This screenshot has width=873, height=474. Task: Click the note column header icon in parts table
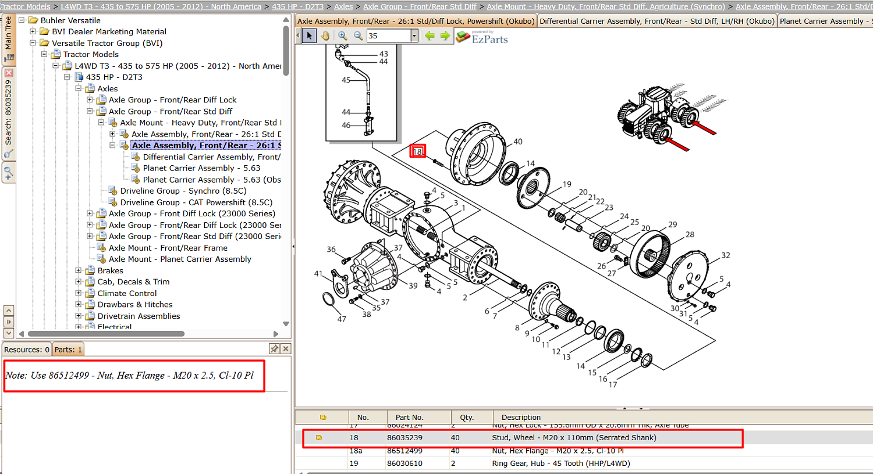(x=323, y=418)
